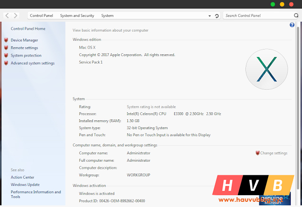Image resolution: width=302 pixels, height=207 pixels.
Task: Refresh the address bar
Action: pos(217,16)
